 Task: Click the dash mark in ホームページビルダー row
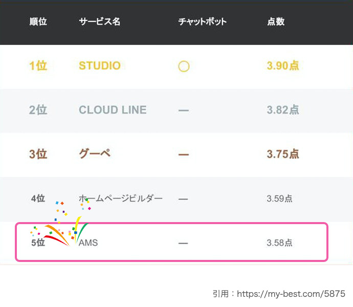(x=183, y=199)
